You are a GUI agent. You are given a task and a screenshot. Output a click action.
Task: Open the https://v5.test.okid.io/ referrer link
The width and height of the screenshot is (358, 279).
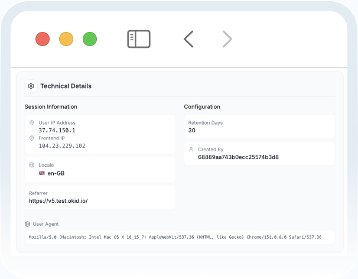tap(58, 201)
